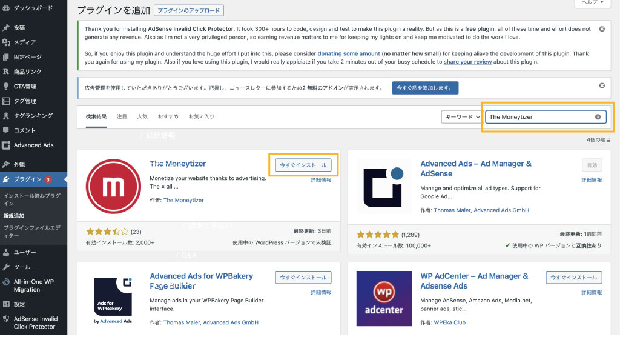This screenshot has width=620, height=337.
Task: Open WPEka Club author link
Action: tap(450, 322)
